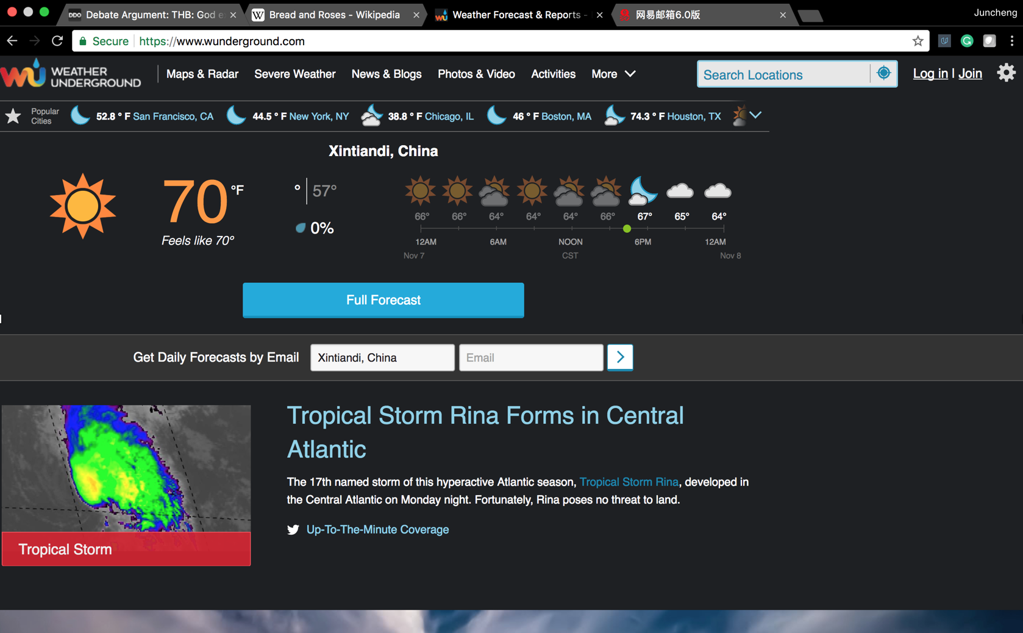1023x633 pixels.
Task: Click the large sun current-conditions icon
Action: [x=83, y=206]
